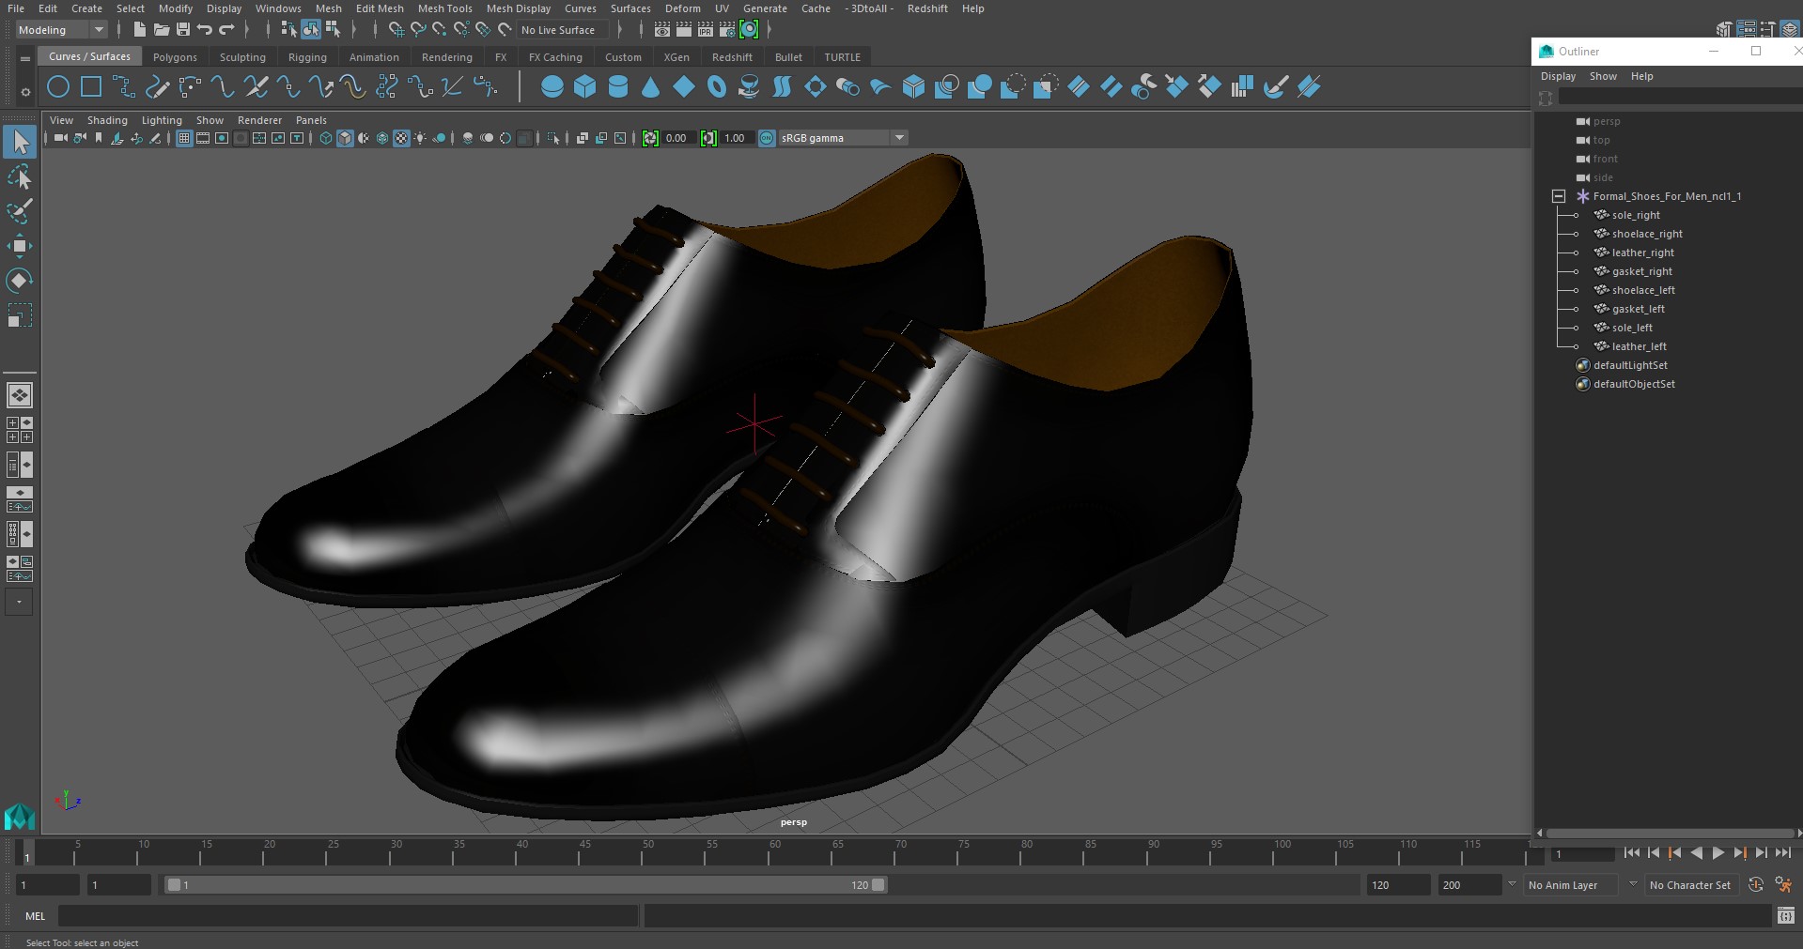
Task: Toggle snap to points icon
Action: point(440,30)
